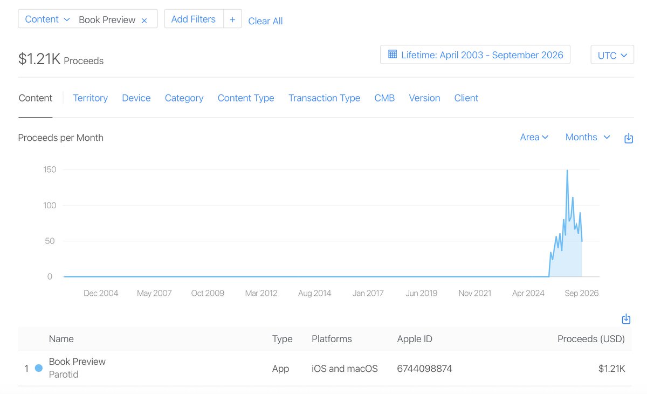The image size is (647, 394).
Task: Click the Add Filters button
Action: (x=194, y=19)
